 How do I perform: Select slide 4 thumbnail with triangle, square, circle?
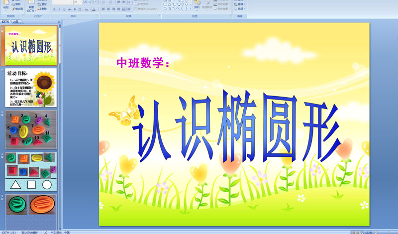pyautogui.click(x=31, y=172)
